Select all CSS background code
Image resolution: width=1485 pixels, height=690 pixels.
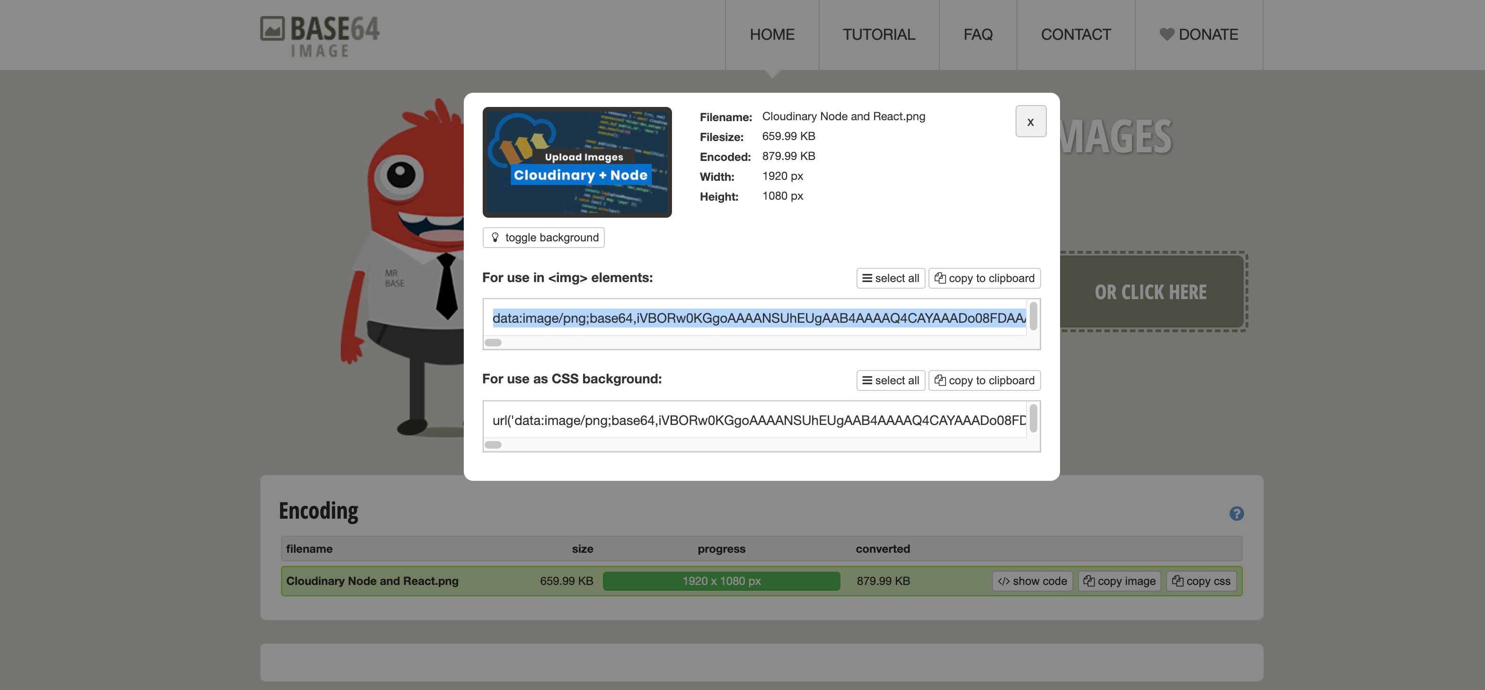(891, 380)
